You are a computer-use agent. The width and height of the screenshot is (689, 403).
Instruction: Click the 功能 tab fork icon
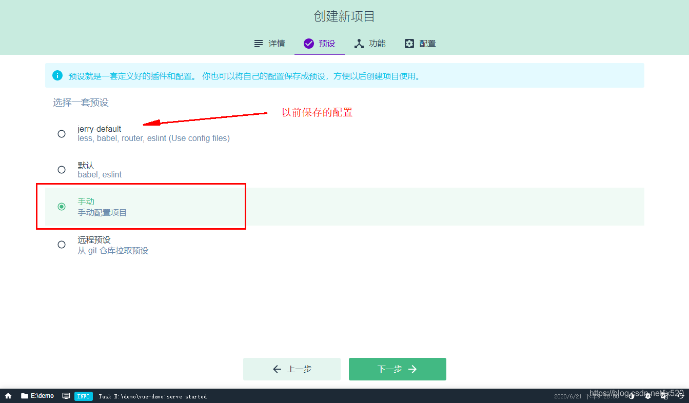tap(359, 44)
